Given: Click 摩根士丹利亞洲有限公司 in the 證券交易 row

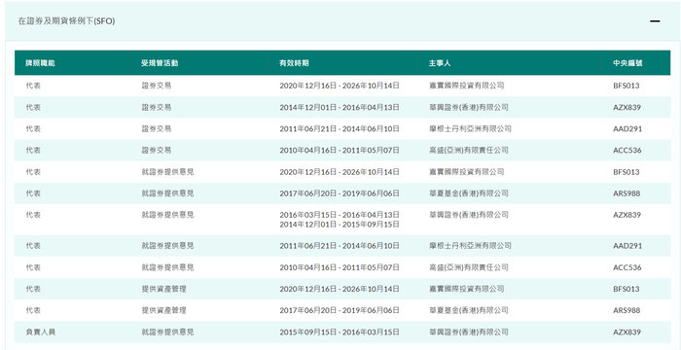Looking at the screenshot, I should [470, 129].
